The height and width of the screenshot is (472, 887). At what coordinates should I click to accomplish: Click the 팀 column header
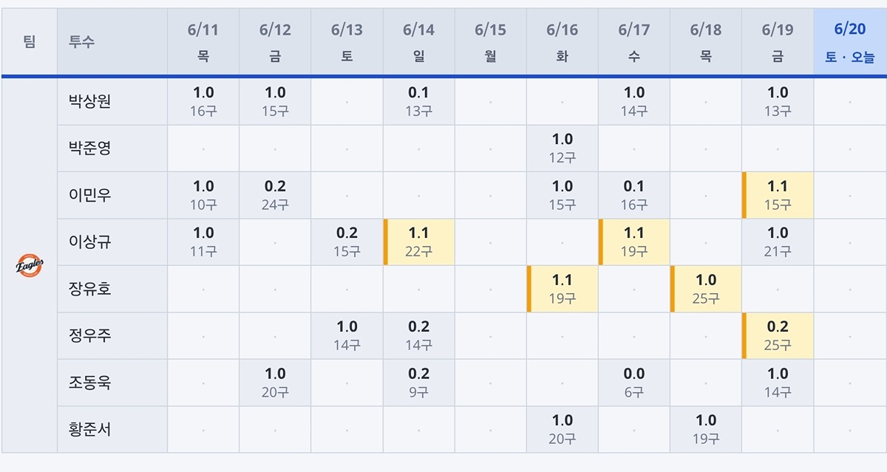point(30,42)
